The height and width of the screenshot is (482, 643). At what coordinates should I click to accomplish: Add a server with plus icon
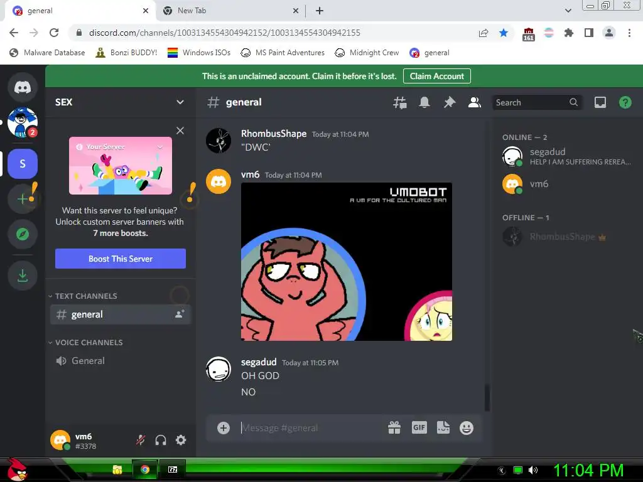(x=23, y=199)
